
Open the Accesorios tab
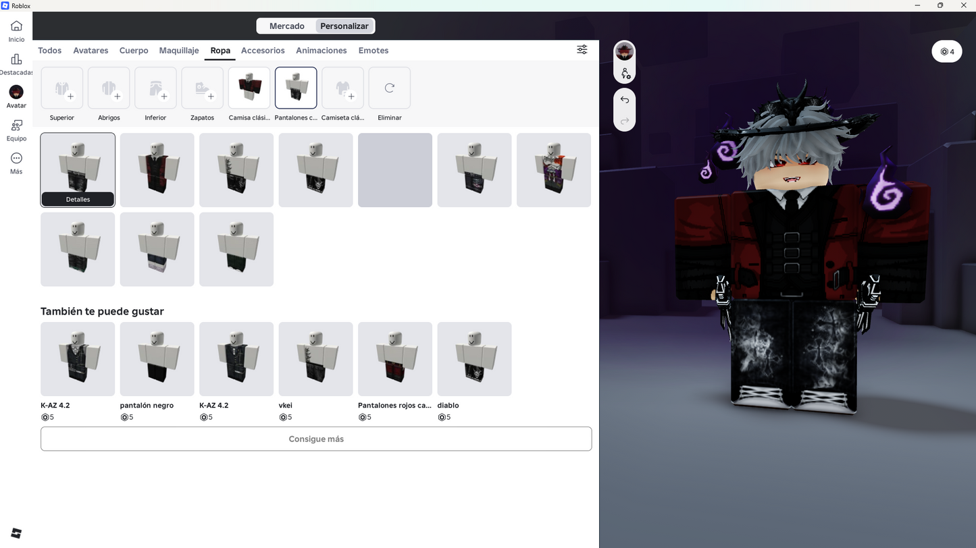click(x=263, y=51)
